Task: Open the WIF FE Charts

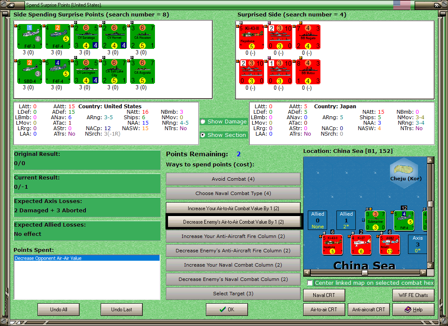Action: pos(413,295)
